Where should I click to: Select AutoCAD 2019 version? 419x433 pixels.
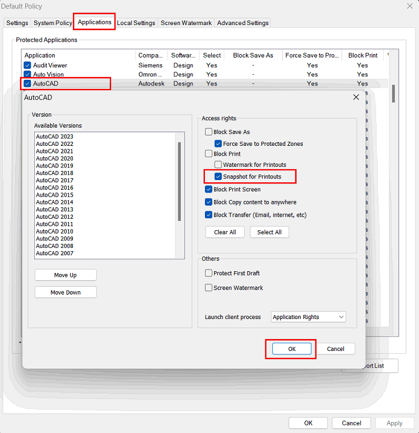pyautogui.click(x=55, y=166)
